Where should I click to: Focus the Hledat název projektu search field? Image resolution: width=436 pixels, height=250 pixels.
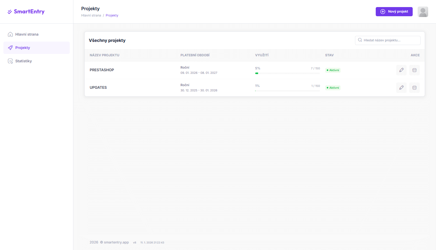pos(390,40)
